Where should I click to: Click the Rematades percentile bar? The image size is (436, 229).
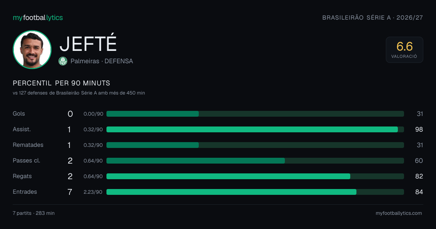255,145
